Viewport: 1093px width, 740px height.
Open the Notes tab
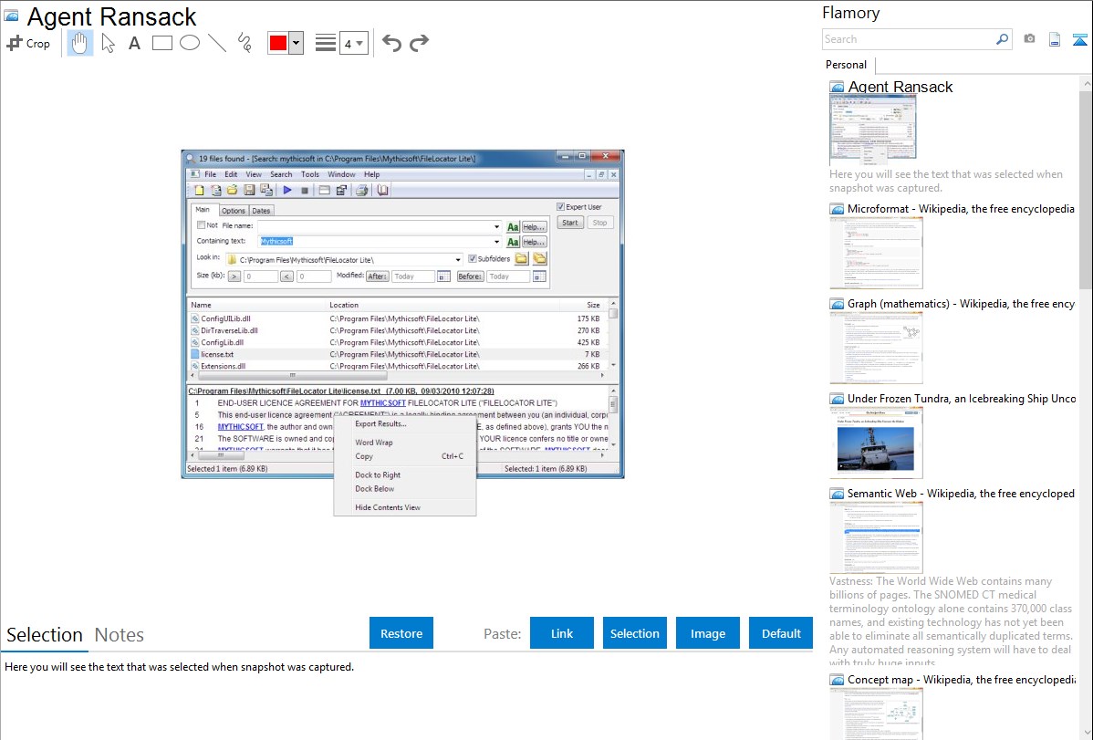(x=120, y=635)
